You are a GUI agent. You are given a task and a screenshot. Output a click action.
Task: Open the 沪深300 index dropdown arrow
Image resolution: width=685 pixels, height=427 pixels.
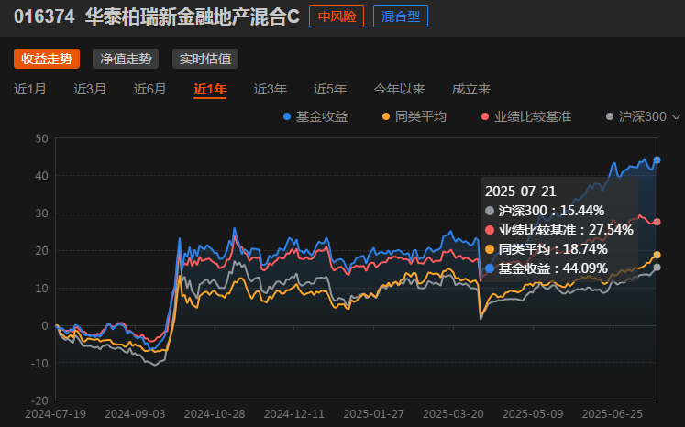coord(676,117)
